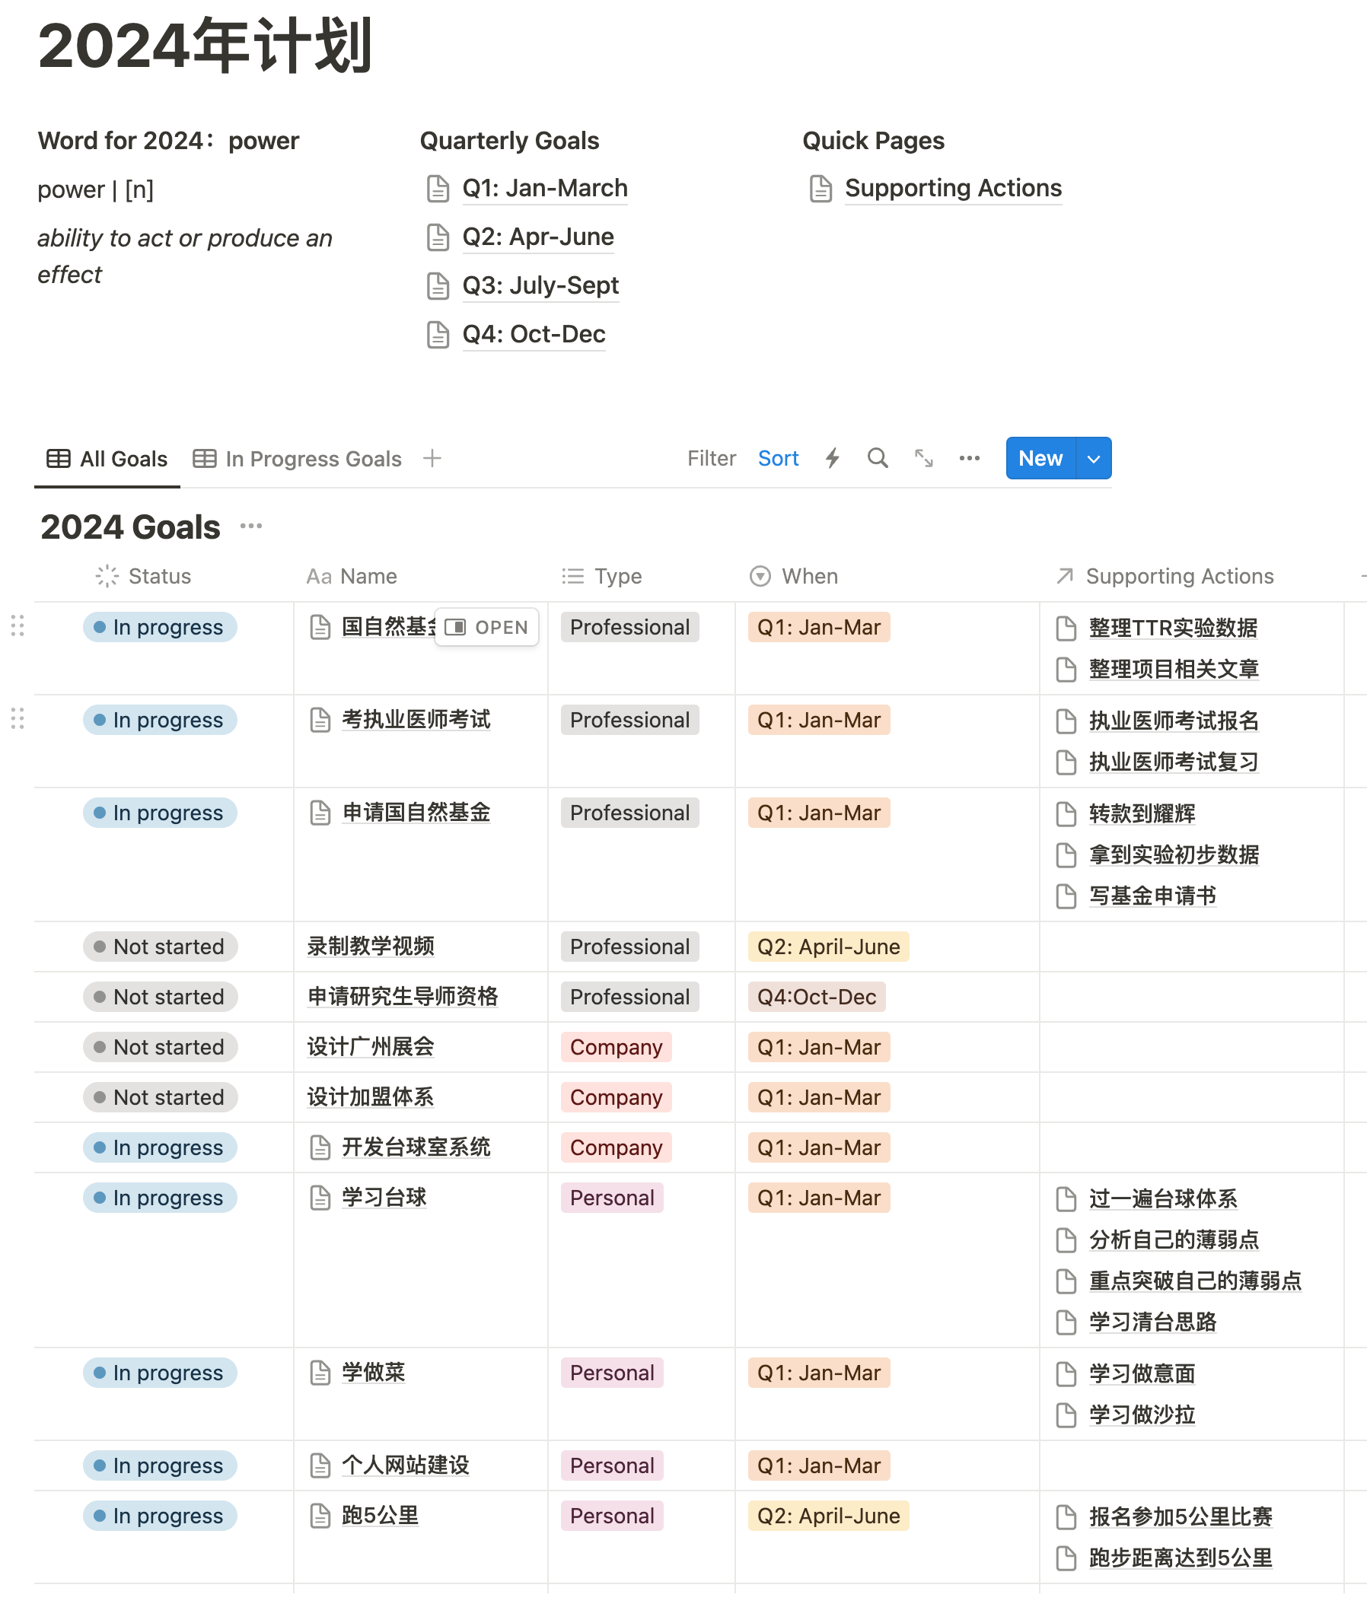
Task: Grab the drag handle of 国自然基金 row
Action: [x=17, y=626]
